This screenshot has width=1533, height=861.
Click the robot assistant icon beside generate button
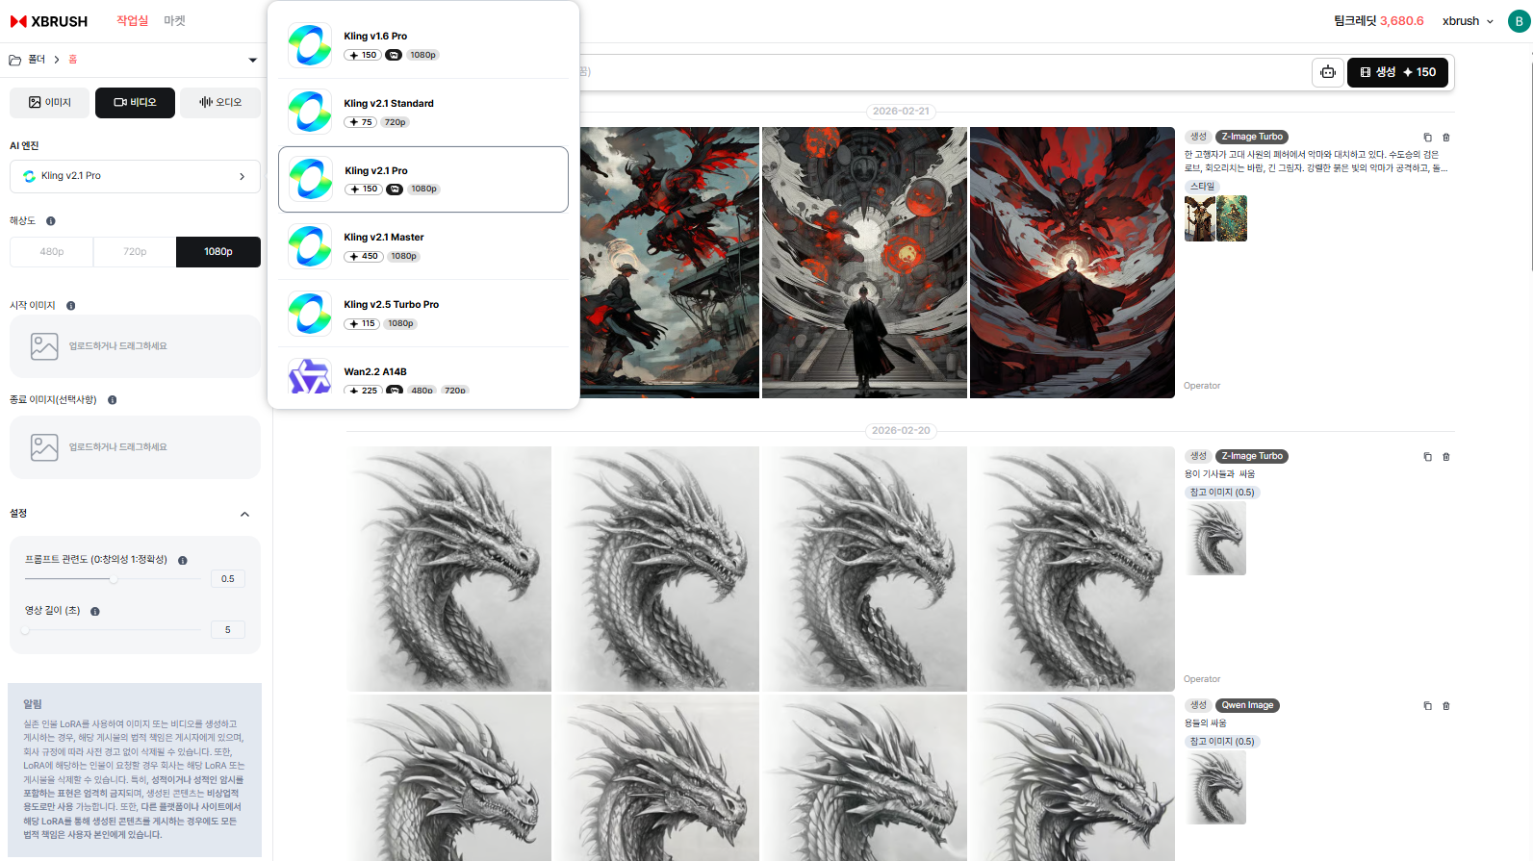pyautogui.click(x=1328, y=72)
